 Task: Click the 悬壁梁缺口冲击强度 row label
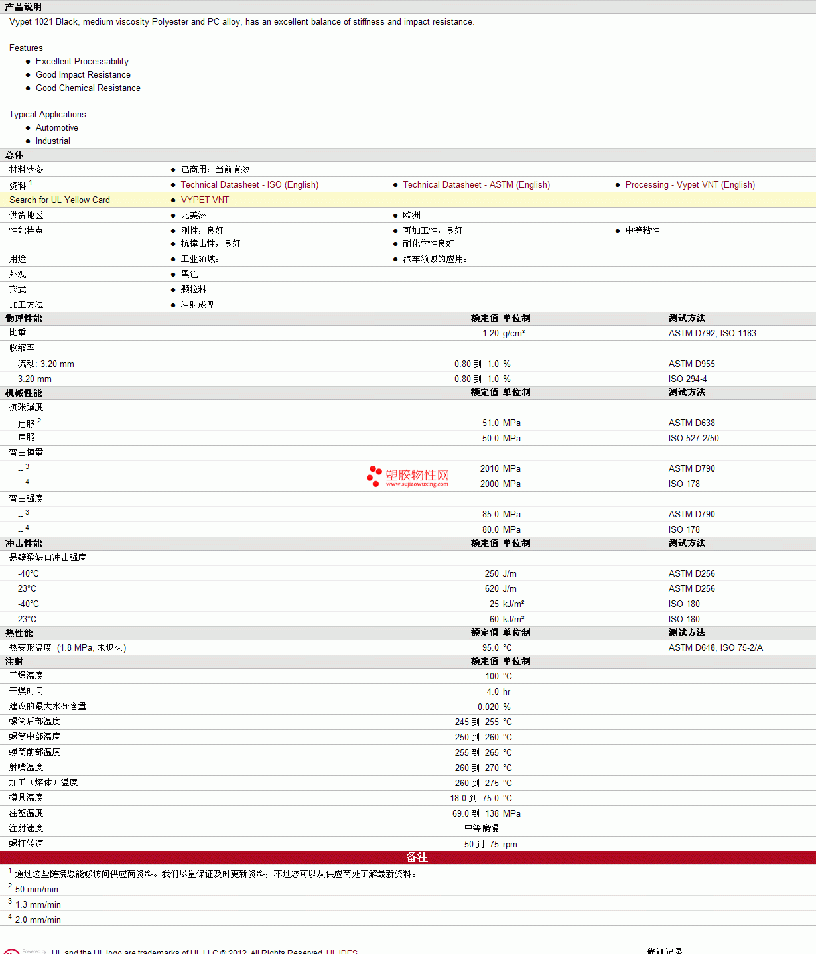(x=48, y=558)
